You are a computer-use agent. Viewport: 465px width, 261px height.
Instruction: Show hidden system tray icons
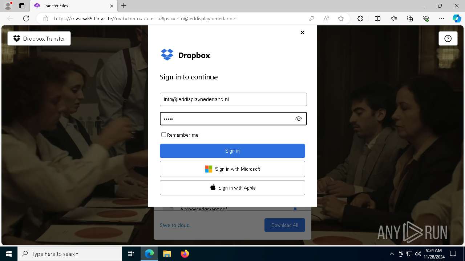point(392,254)
